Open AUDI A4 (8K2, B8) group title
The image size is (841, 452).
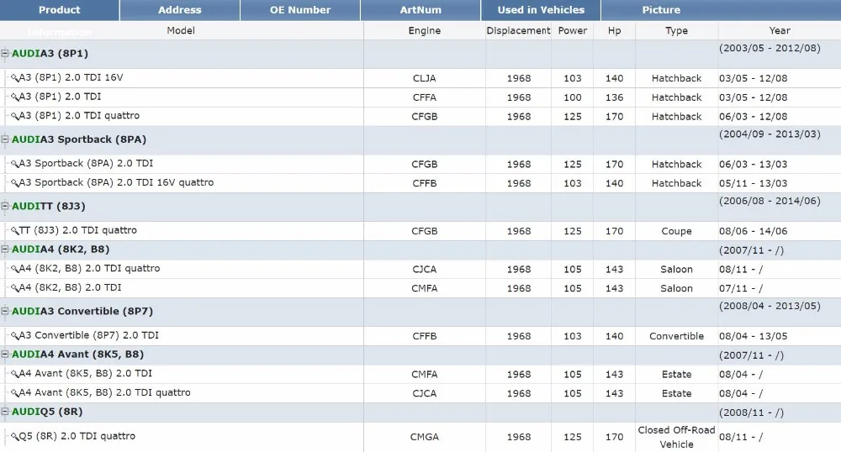coord(61,249)
